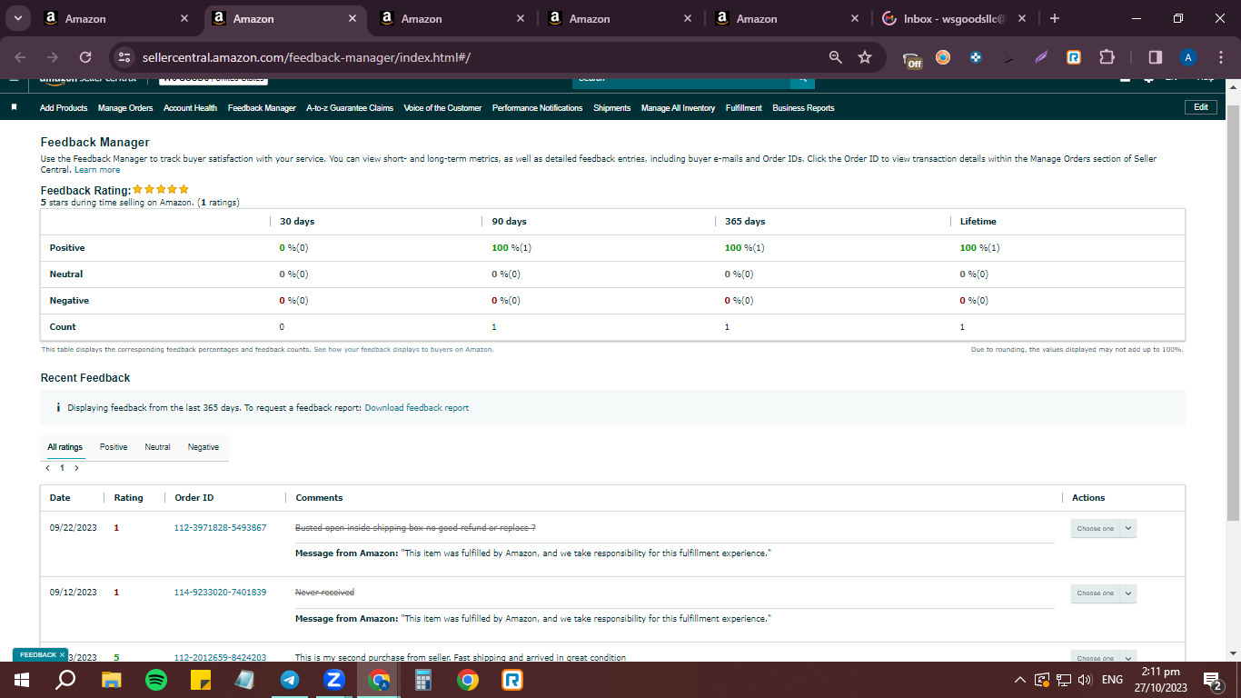Screen dimensions: 1241x698
Task: Click the orange circle extension icon
Action: click(943, 57)
